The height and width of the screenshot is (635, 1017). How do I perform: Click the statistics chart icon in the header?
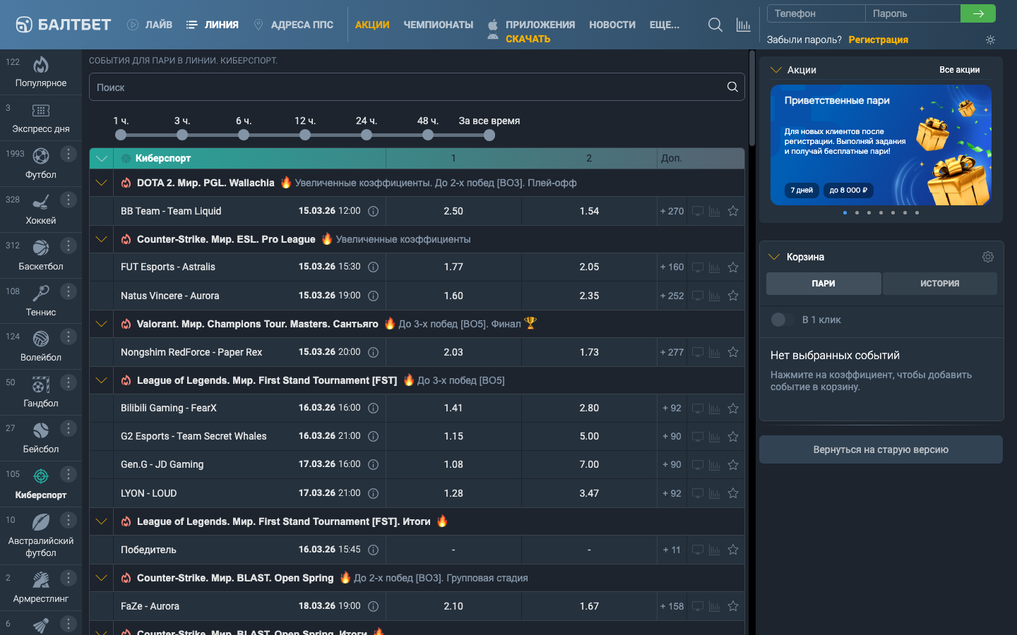[743, 25]
